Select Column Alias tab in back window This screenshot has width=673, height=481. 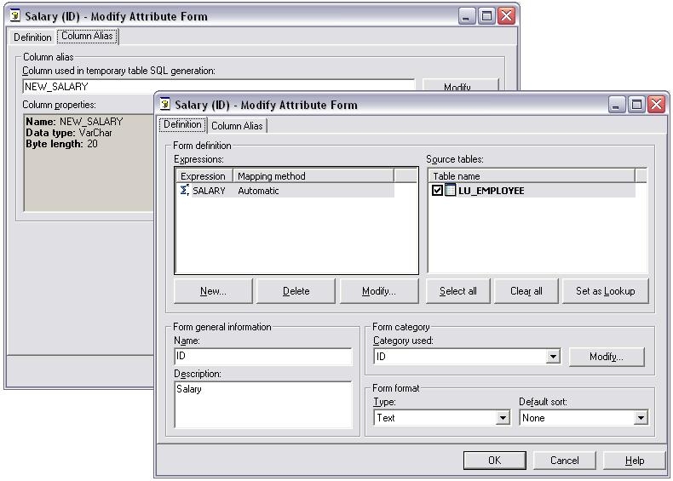(x=87, y=36)
